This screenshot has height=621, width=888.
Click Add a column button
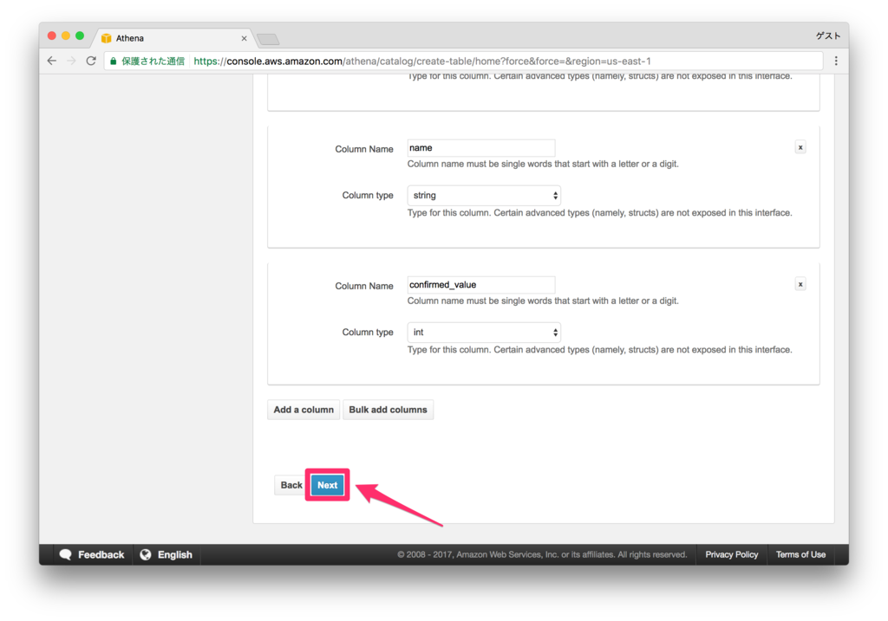click(304, 410)
